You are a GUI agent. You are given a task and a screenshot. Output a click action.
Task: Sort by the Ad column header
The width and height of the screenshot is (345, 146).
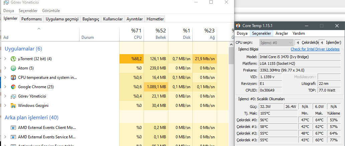point(40,34)
